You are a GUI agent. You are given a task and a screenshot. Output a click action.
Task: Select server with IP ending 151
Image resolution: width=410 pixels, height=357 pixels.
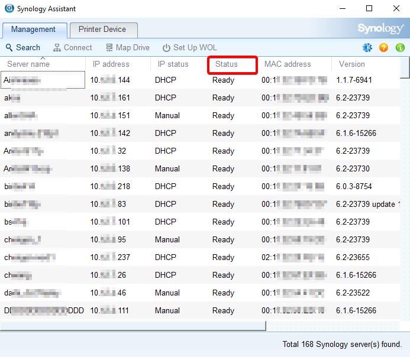pos(200,115)
